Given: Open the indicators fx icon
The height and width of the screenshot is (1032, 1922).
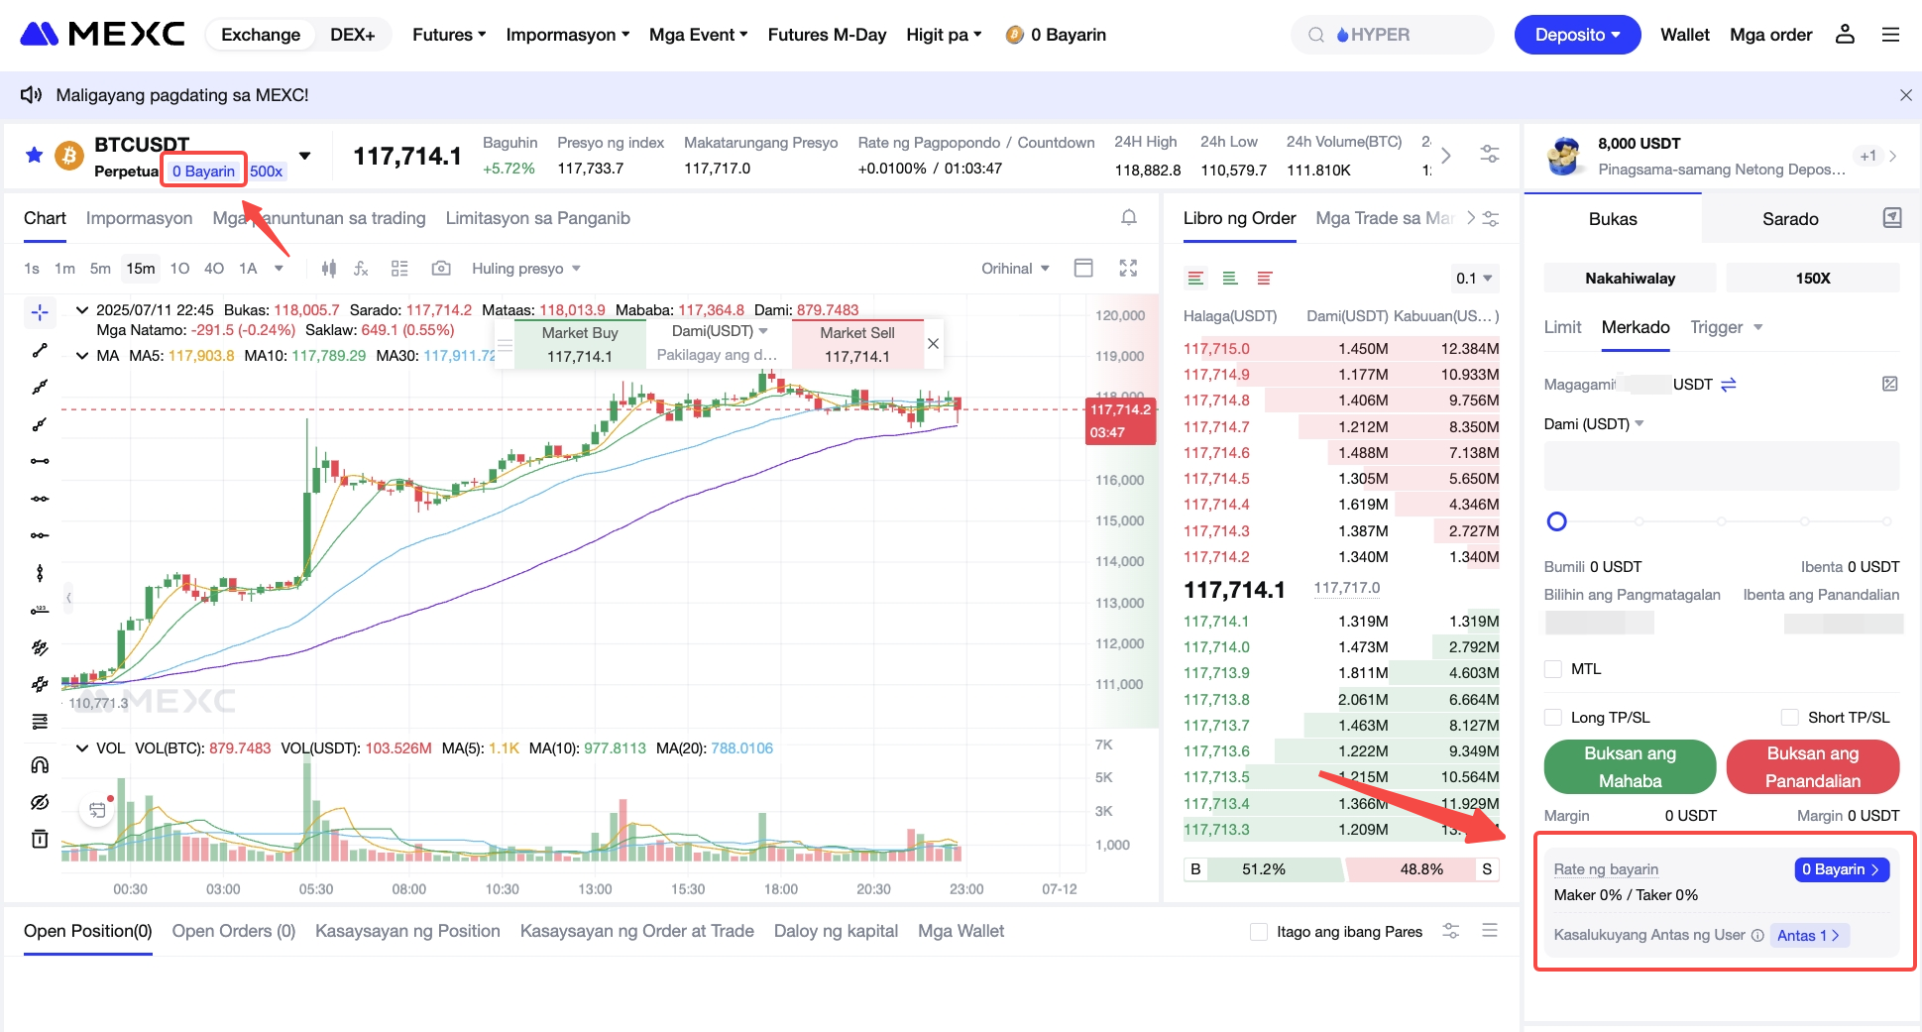Looking at the screenshot, I should [x=361, y=269].
